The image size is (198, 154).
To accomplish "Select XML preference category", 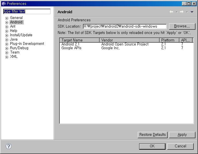I will point(14,56).
